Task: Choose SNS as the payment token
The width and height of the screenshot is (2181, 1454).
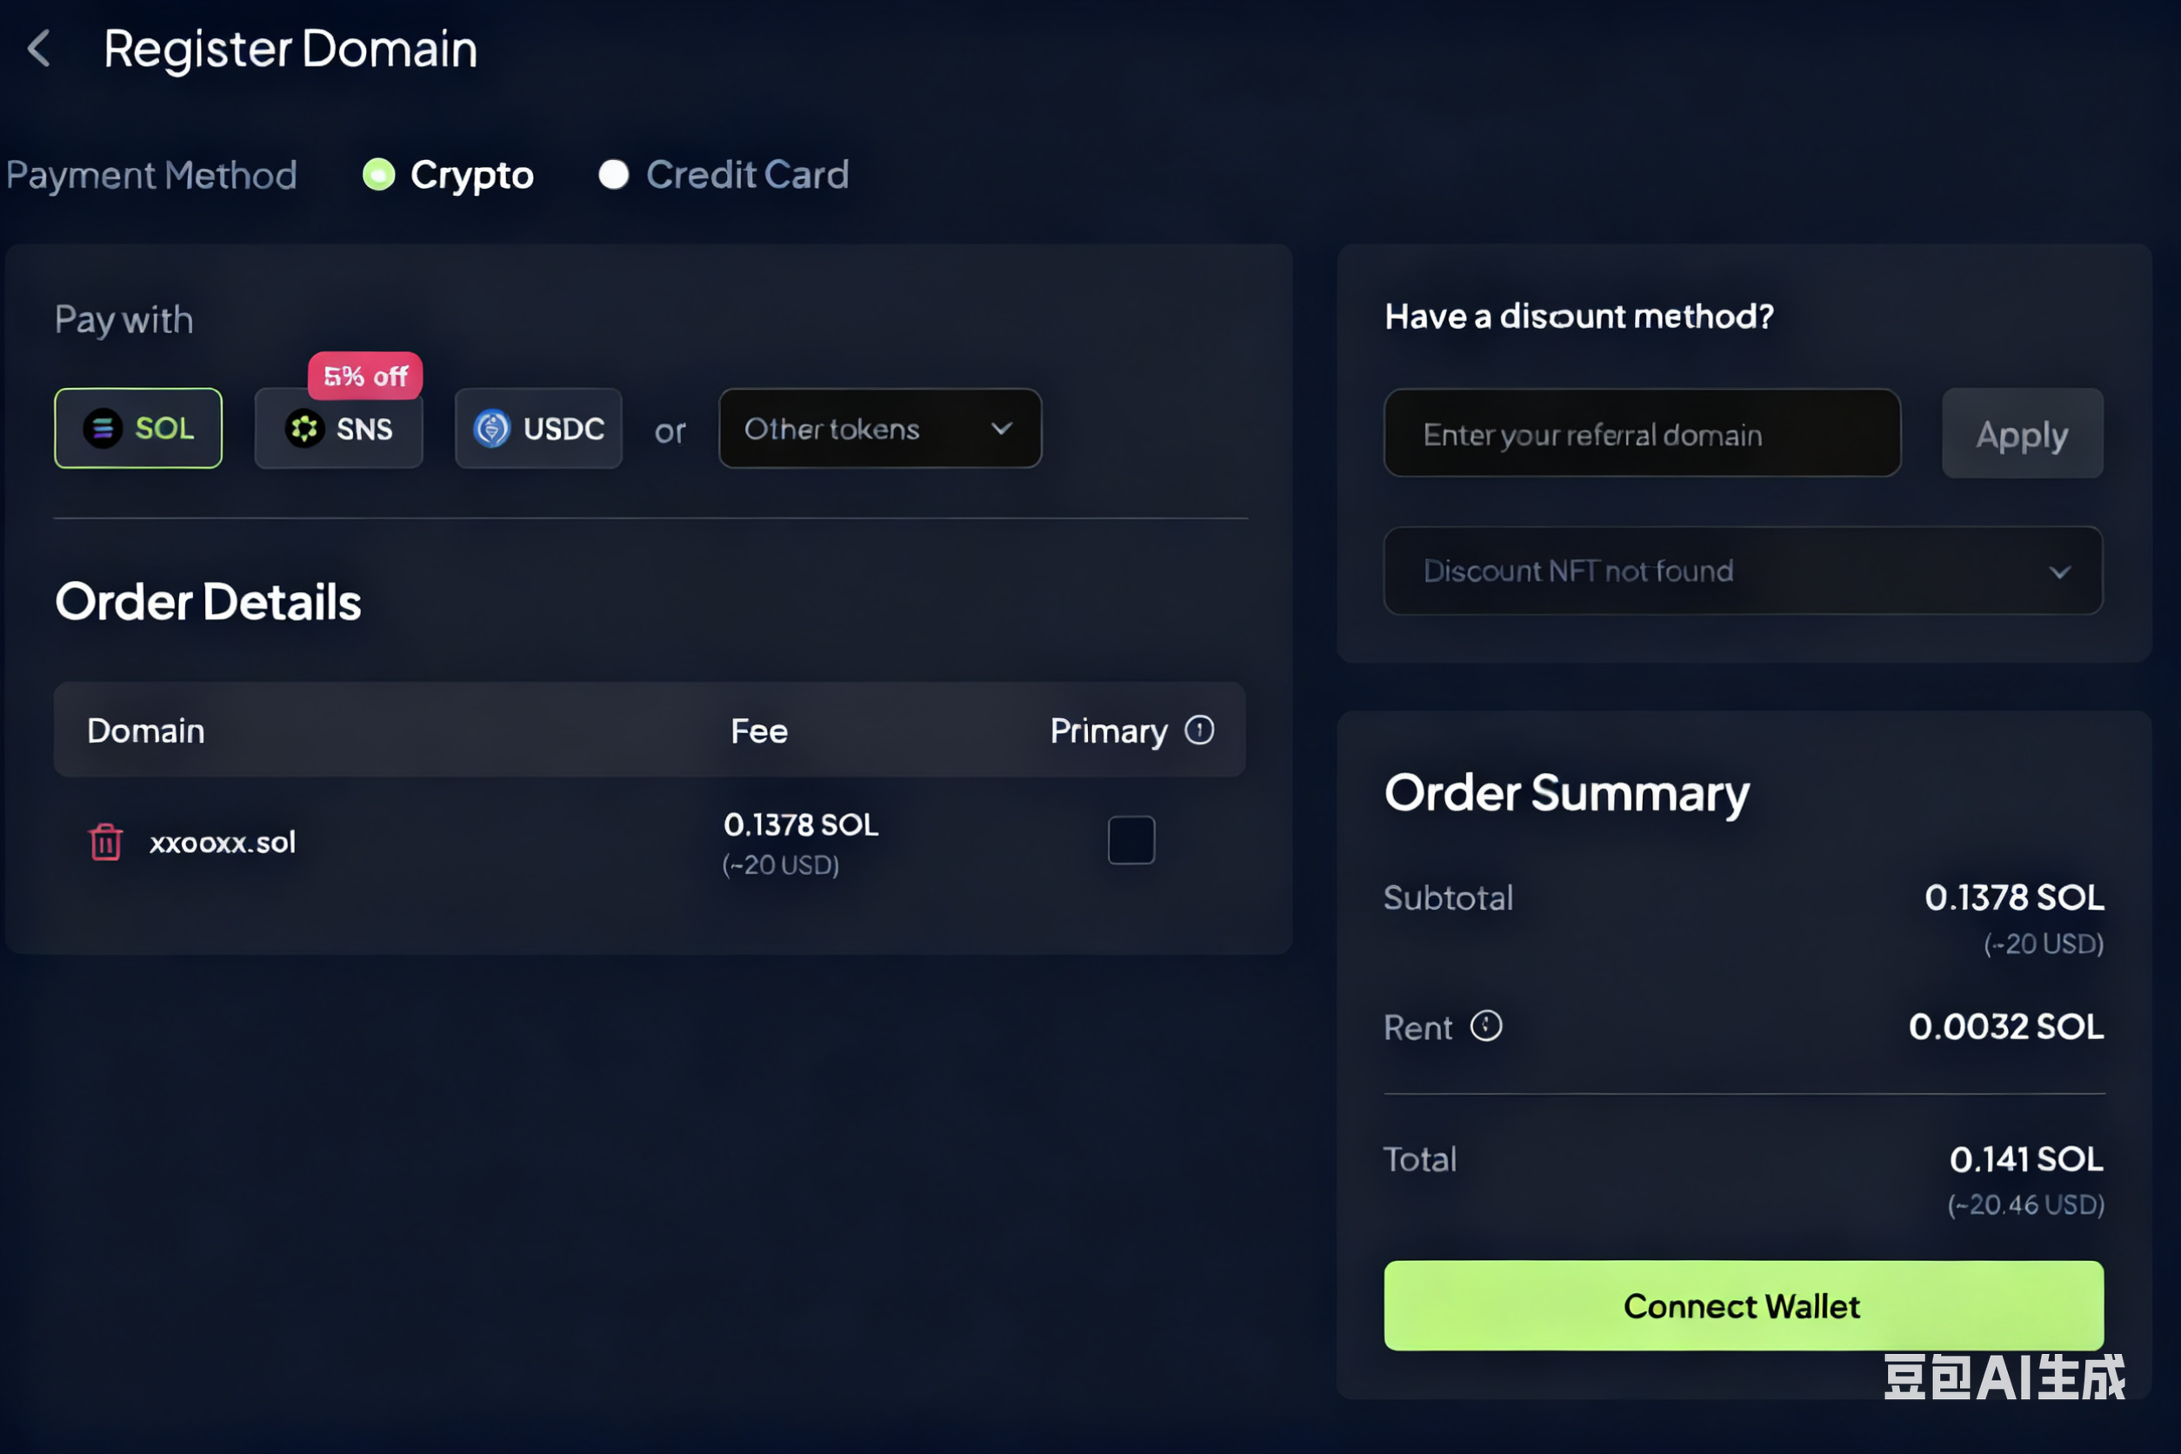Action: (x=339, y=429)
